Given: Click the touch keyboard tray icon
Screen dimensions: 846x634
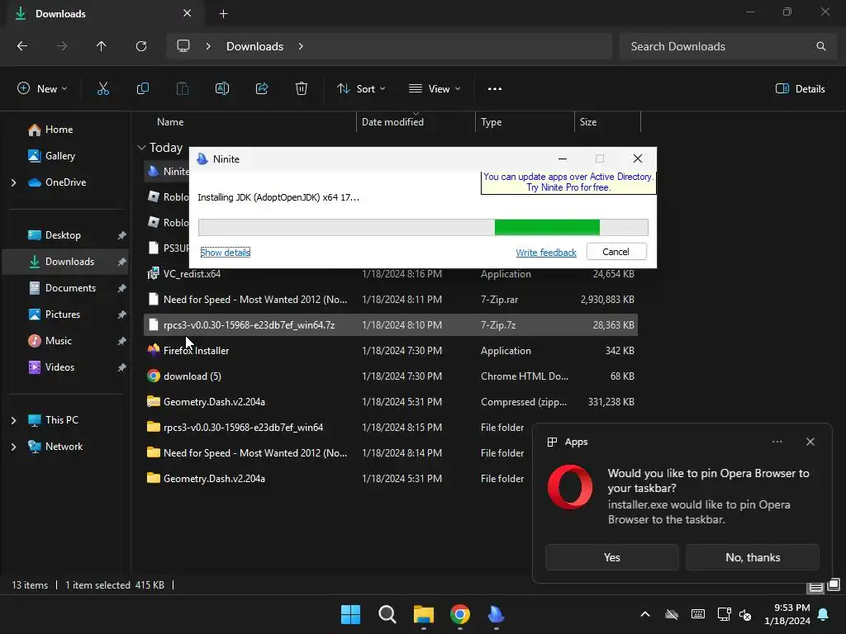Looking at the screenshot, I should pyautogui.click(x=697, y=614).
